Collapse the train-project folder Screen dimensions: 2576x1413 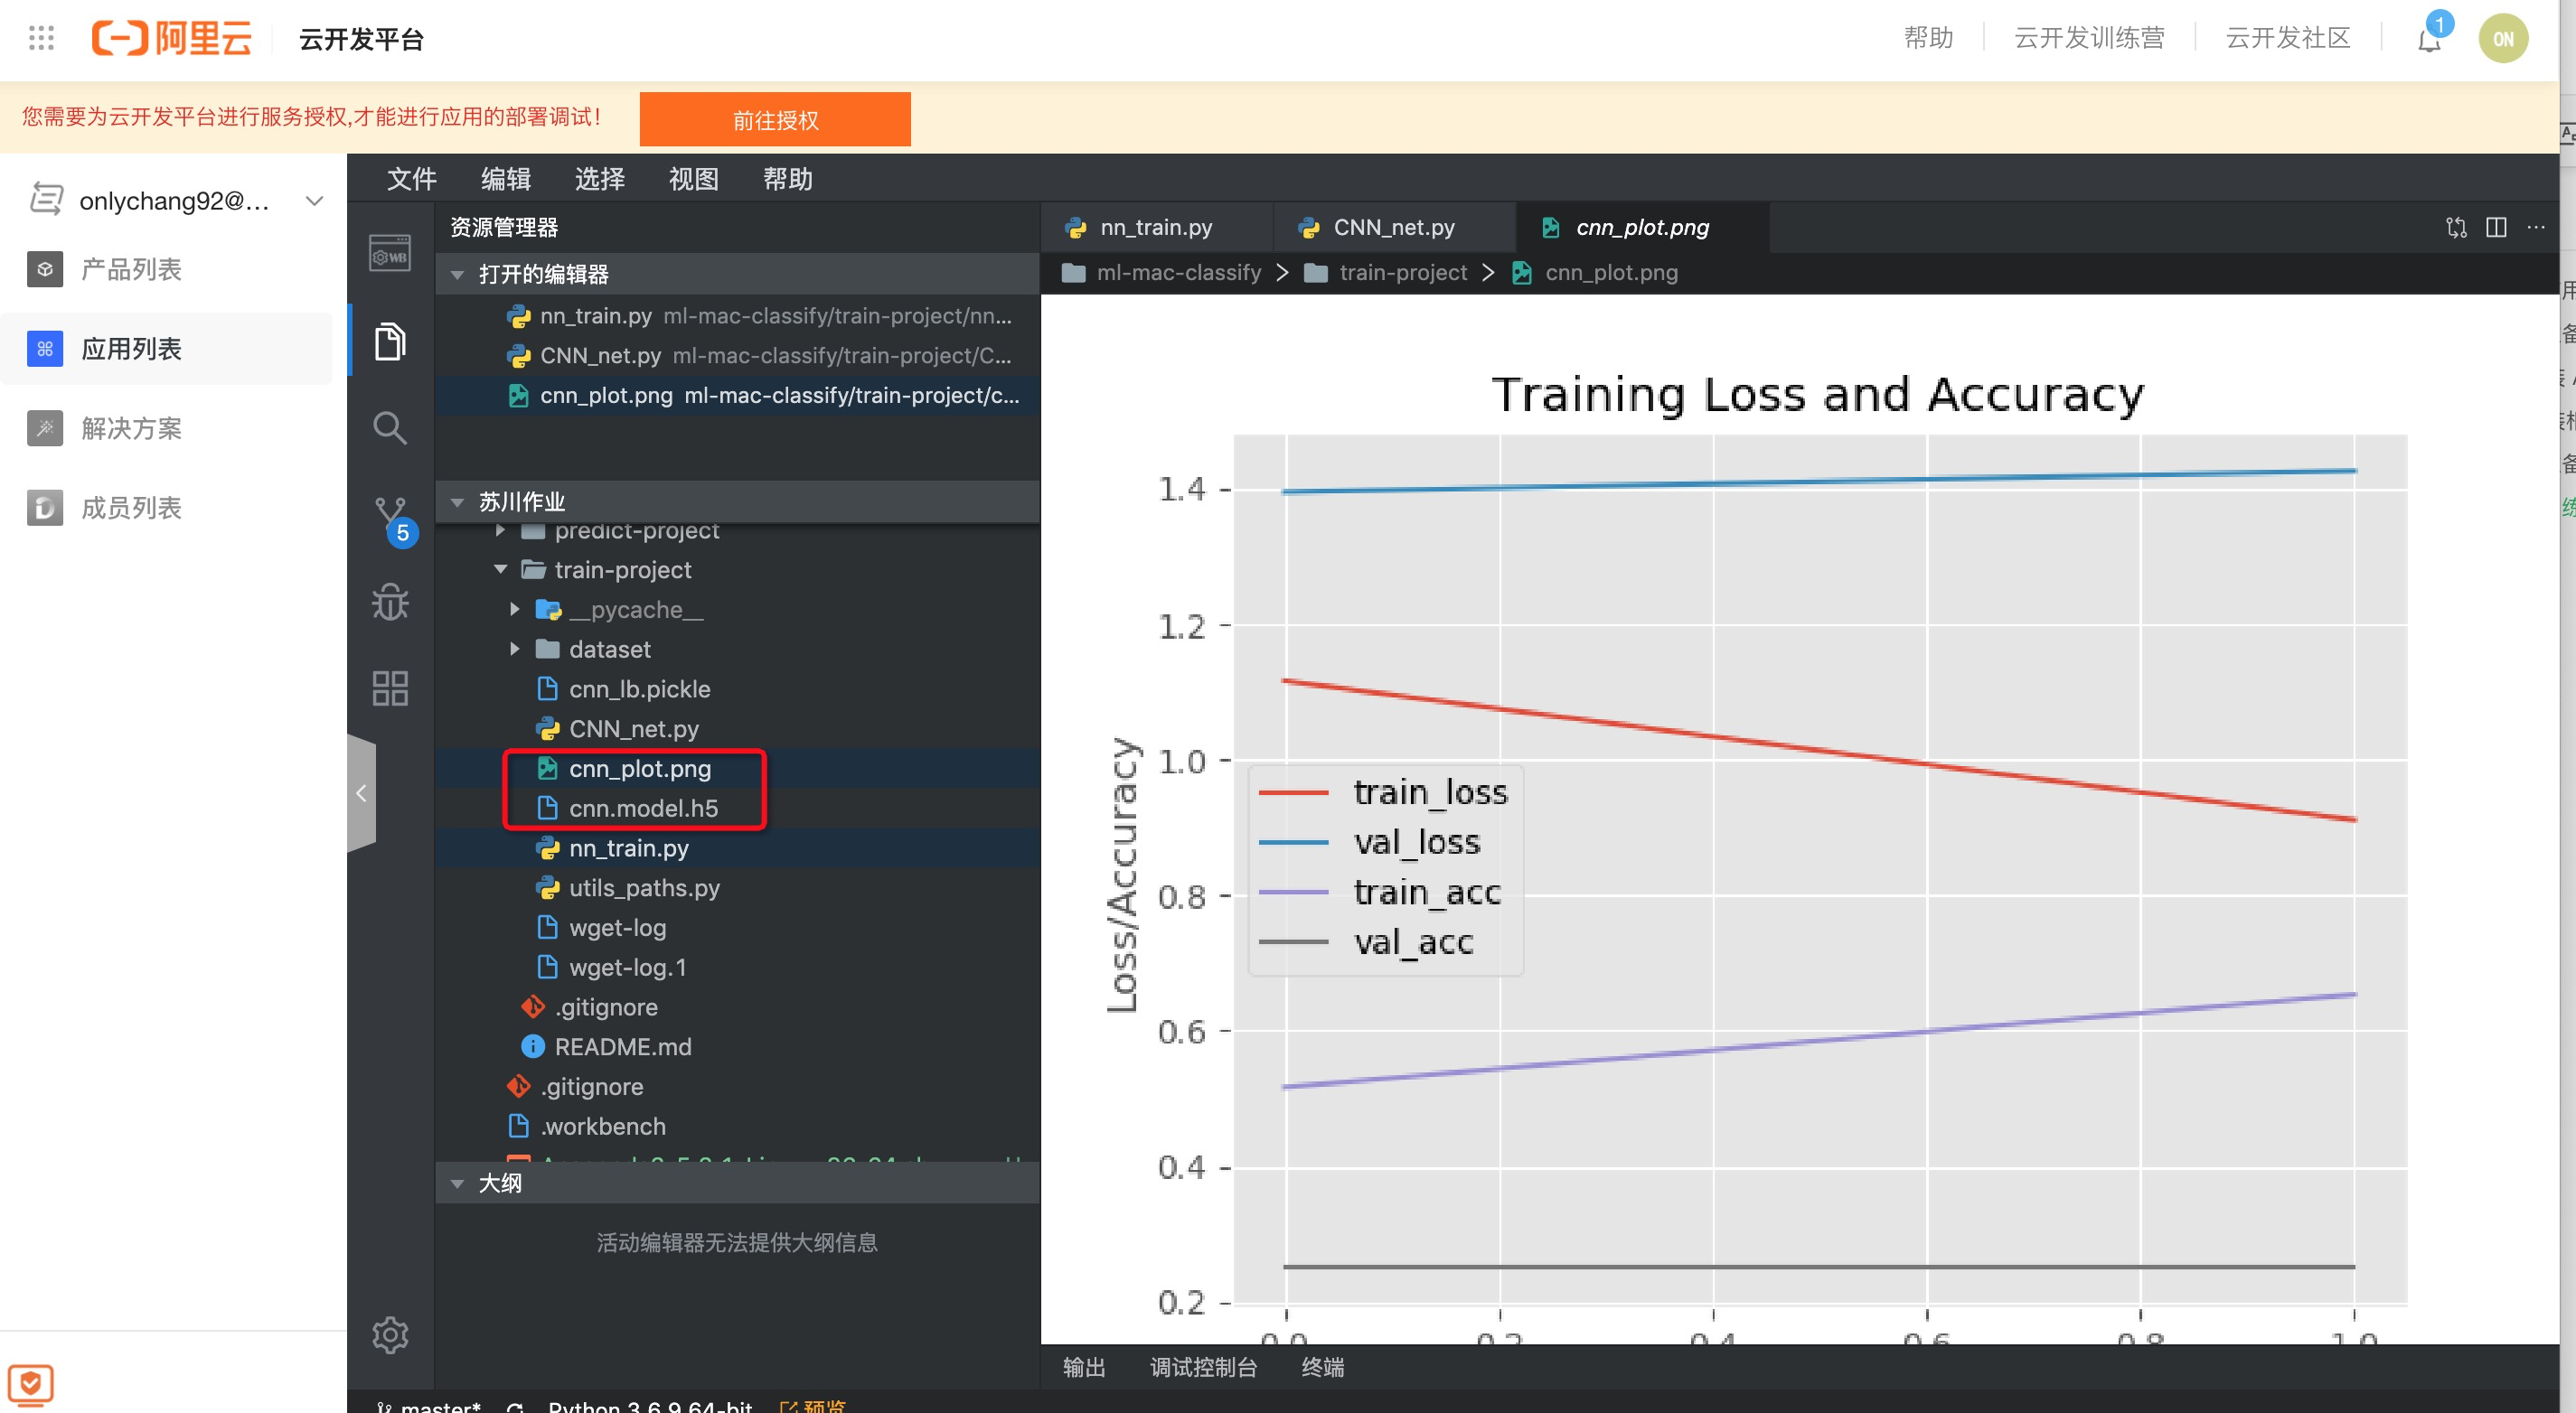pos(501,569)
